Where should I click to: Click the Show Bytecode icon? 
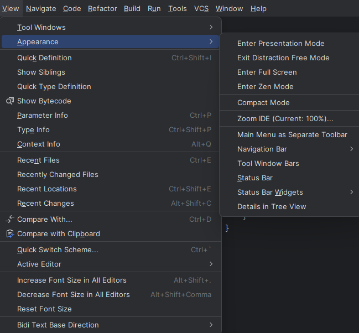[x=10, y=101]
